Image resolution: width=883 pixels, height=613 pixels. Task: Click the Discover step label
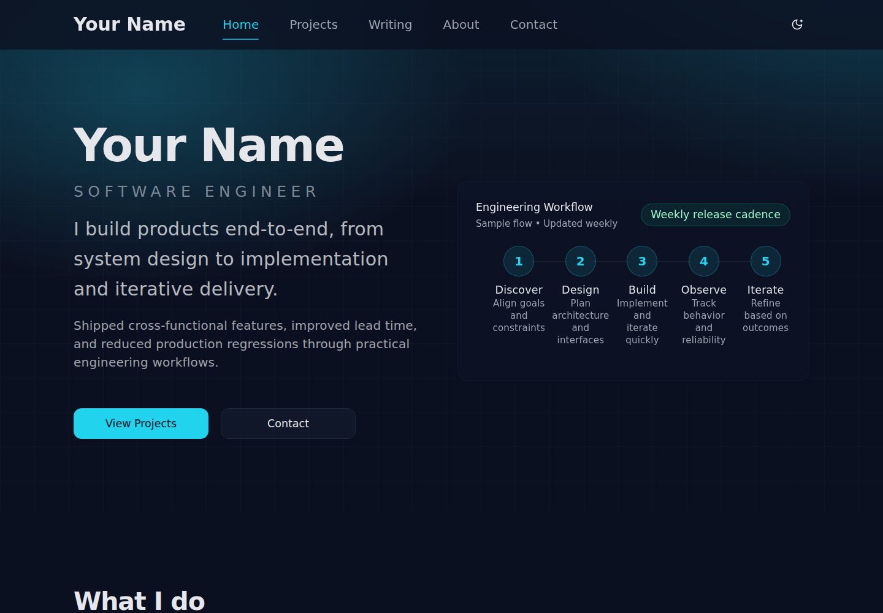519,290
